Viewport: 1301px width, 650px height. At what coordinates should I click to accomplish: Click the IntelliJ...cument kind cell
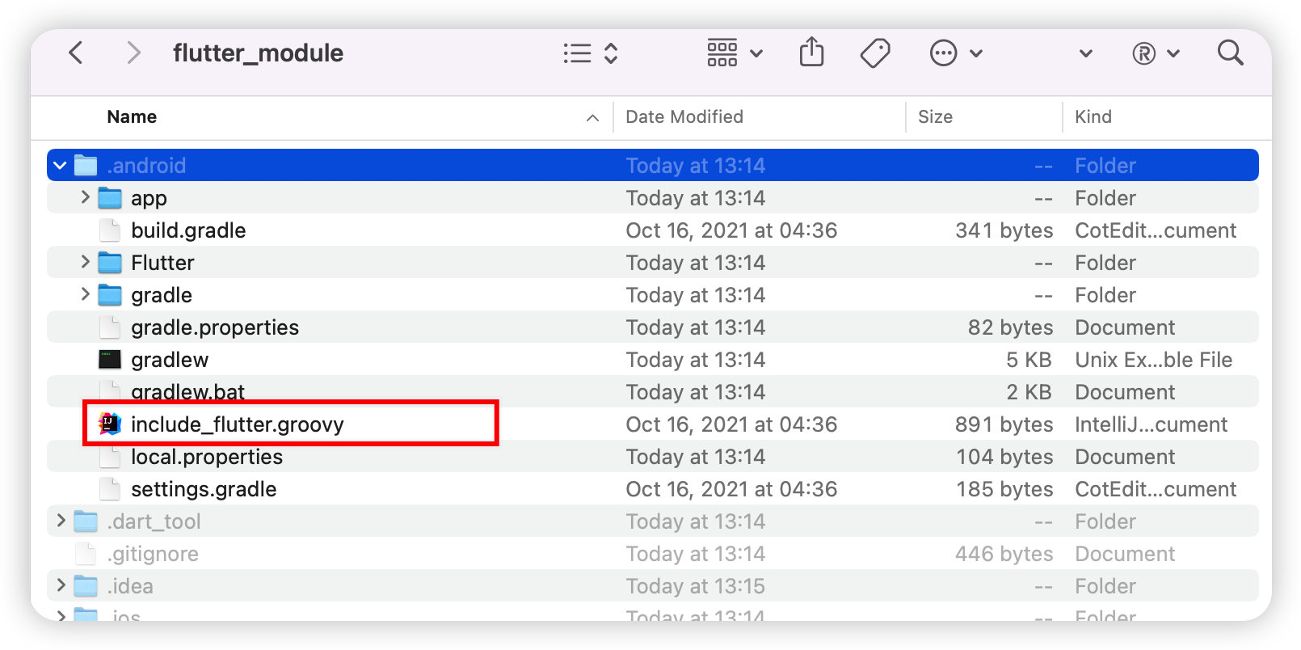[1151, 424]
